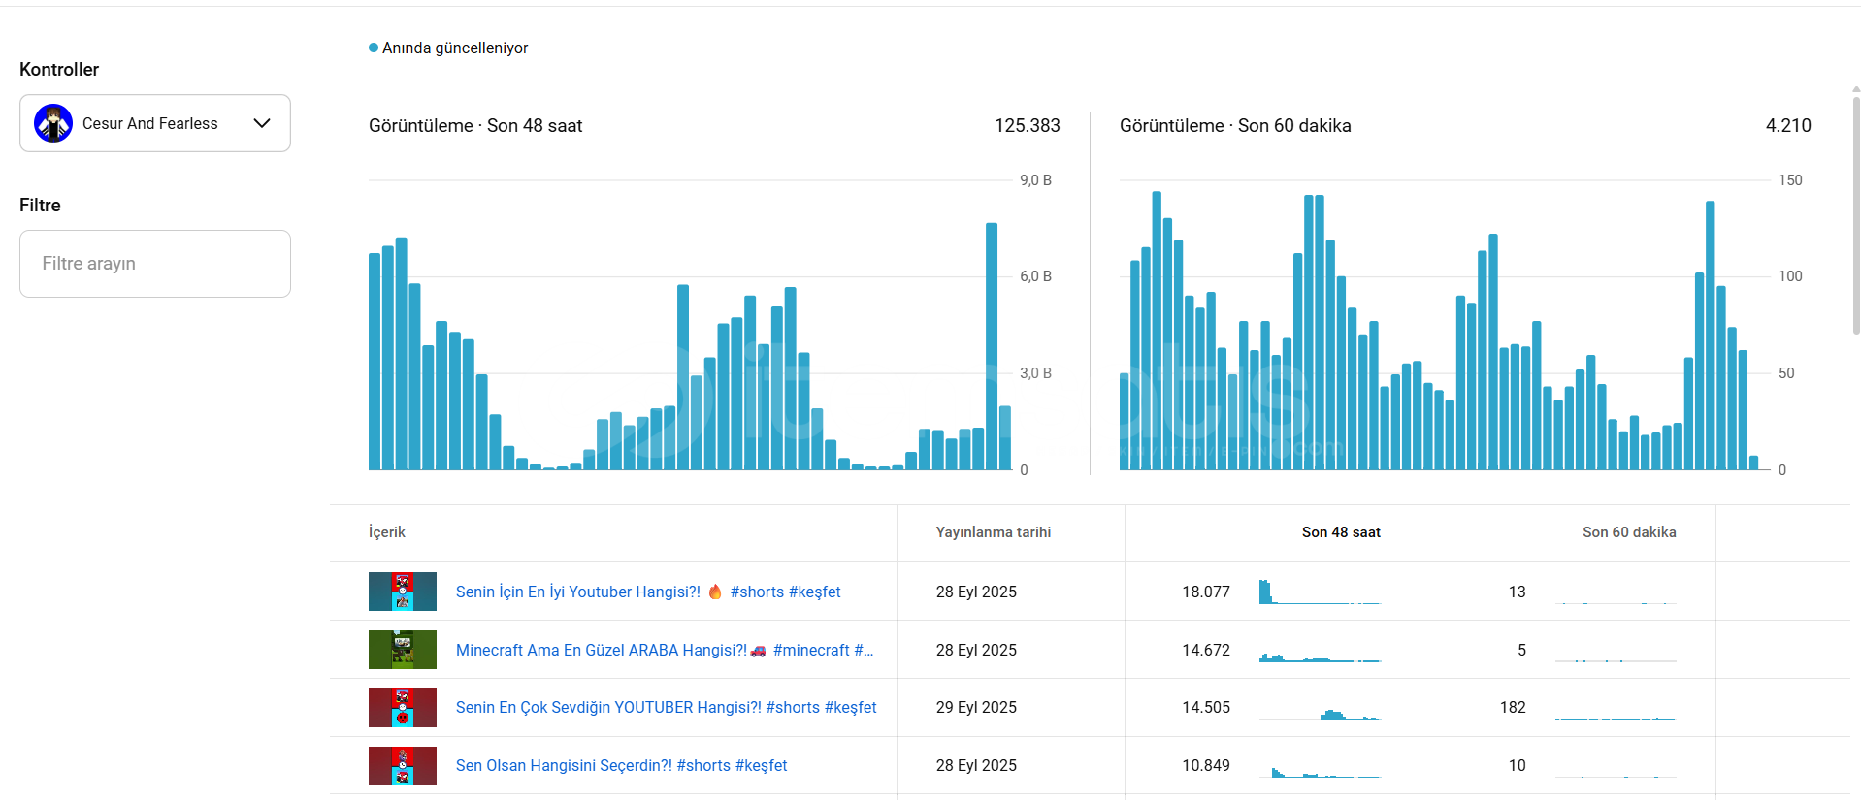Open thumbnail for Senin En Çok Sevdiğin YOUTUBER video
The height and width of the screenshot is (800, 1861).
click(x=403, y=708)
